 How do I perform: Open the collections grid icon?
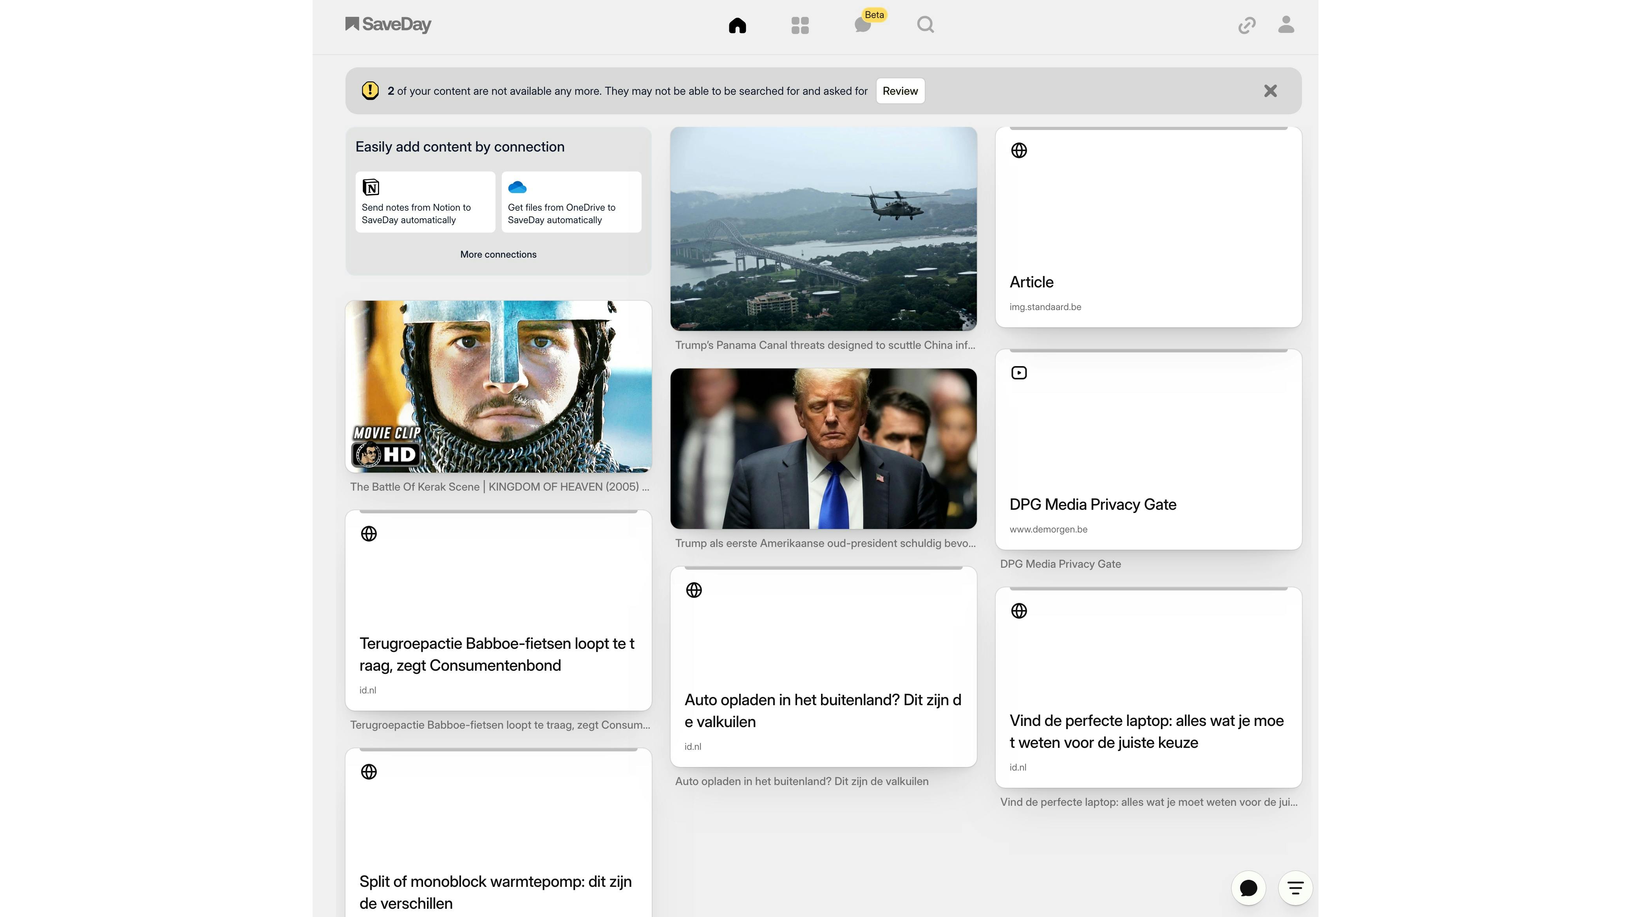tap(800, 25)
